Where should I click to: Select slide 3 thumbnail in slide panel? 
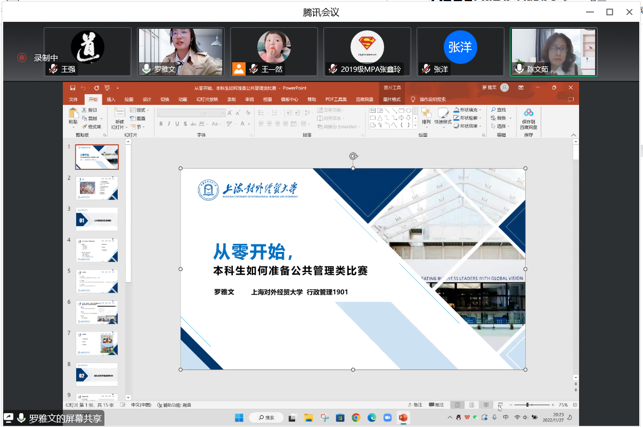[x=97, y=219]
